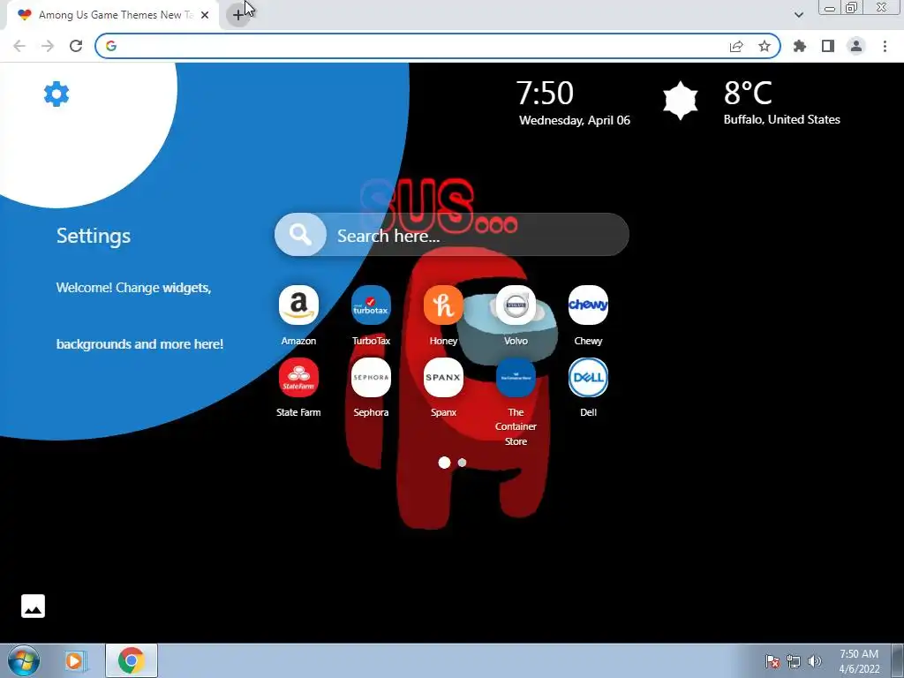Launch the State Farm shortcut icon
Viewport: 904px width, 678px height.
point(298,378)
